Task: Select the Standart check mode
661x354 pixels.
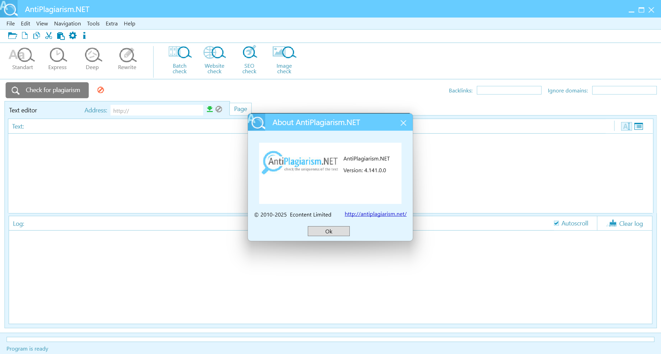Action: coord(22,59)
